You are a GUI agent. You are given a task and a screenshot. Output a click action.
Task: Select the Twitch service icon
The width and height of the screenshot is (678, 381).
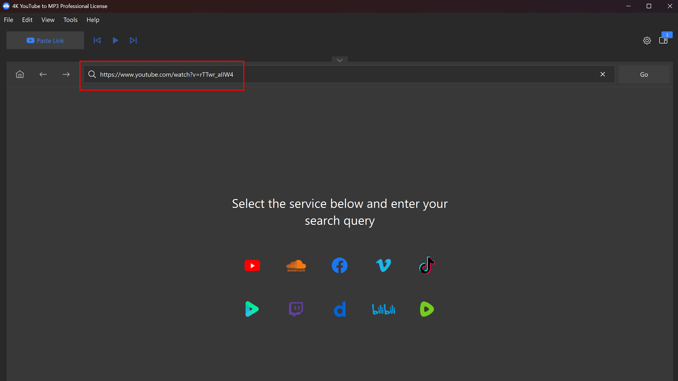296,309
